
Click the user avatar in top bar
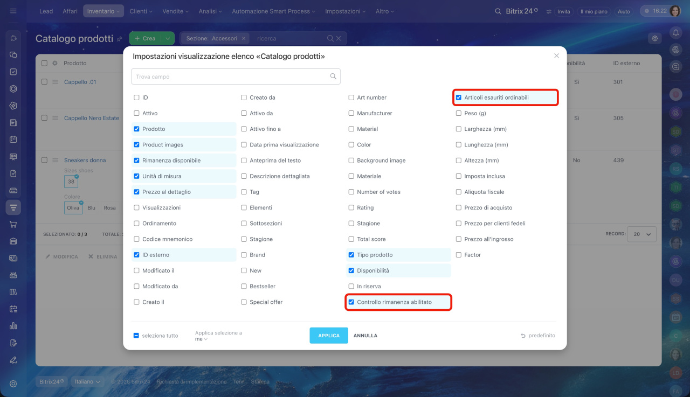pos(675,11)
